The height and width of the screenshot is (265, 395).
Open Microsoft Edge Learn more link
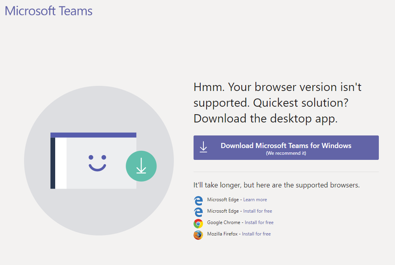255,200
